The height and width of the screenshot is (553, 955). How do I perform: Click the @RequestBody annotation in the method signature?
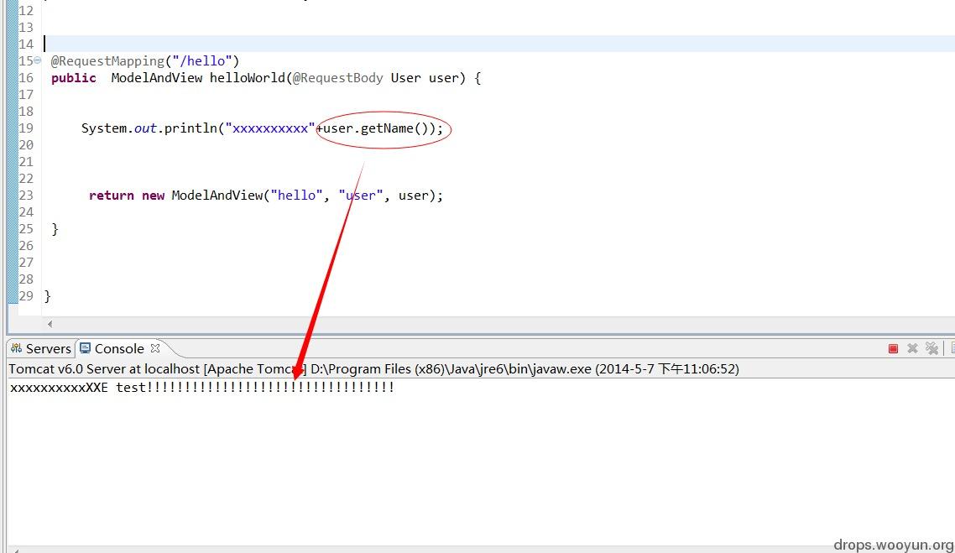click(x=338, y=78)
